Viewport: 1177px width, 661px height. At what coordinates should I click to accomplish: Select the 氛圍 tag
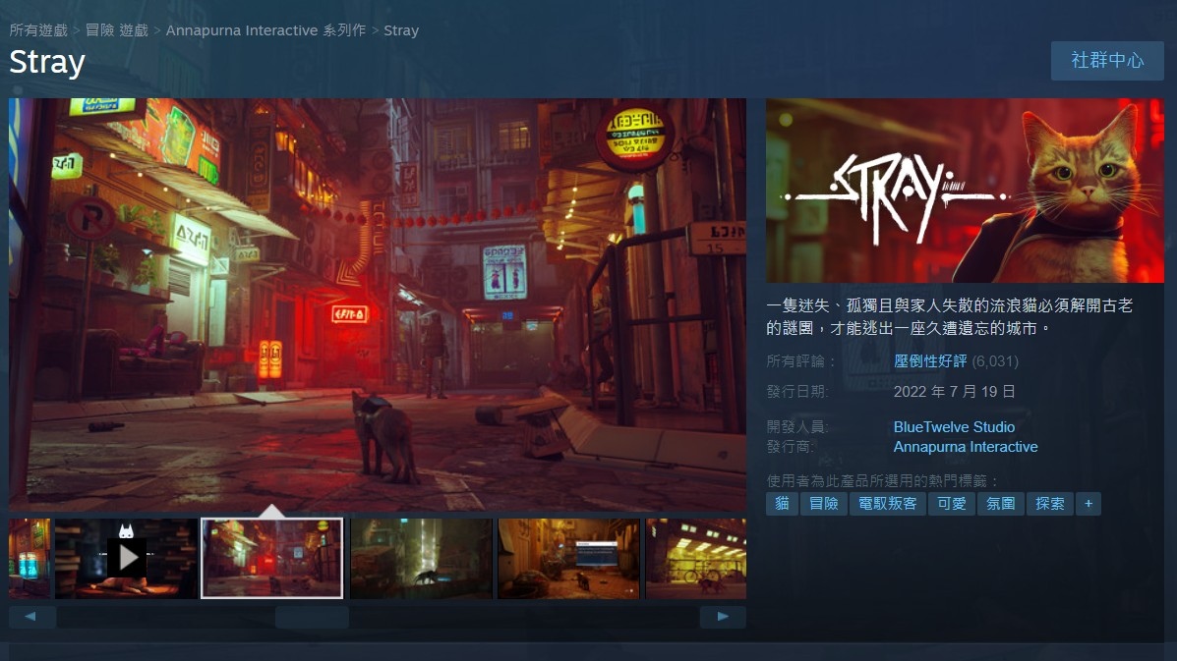pyautogui.click(x=1000, y=504)
